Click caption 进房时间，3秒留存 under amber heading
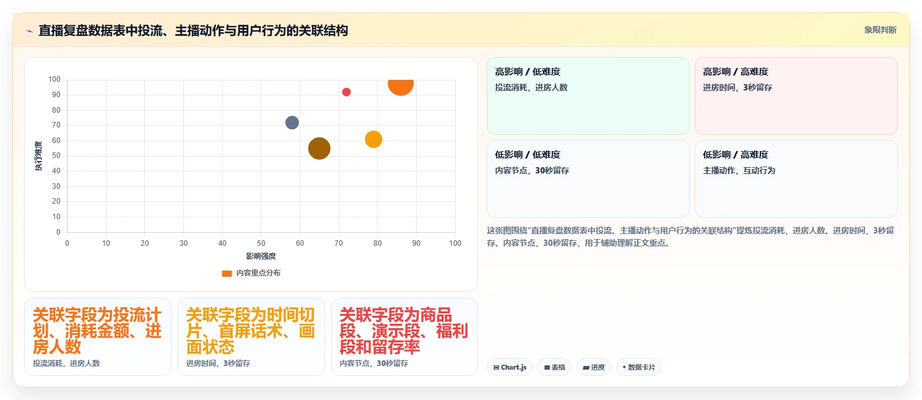Image resolution: width=922 pixels, height=400 pixels. tap(218, 363)
